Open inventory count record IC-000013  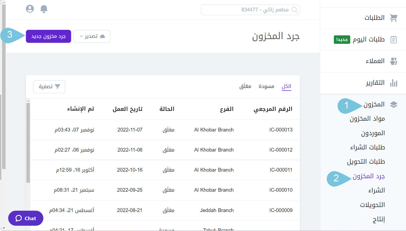[x=281, y=130]
